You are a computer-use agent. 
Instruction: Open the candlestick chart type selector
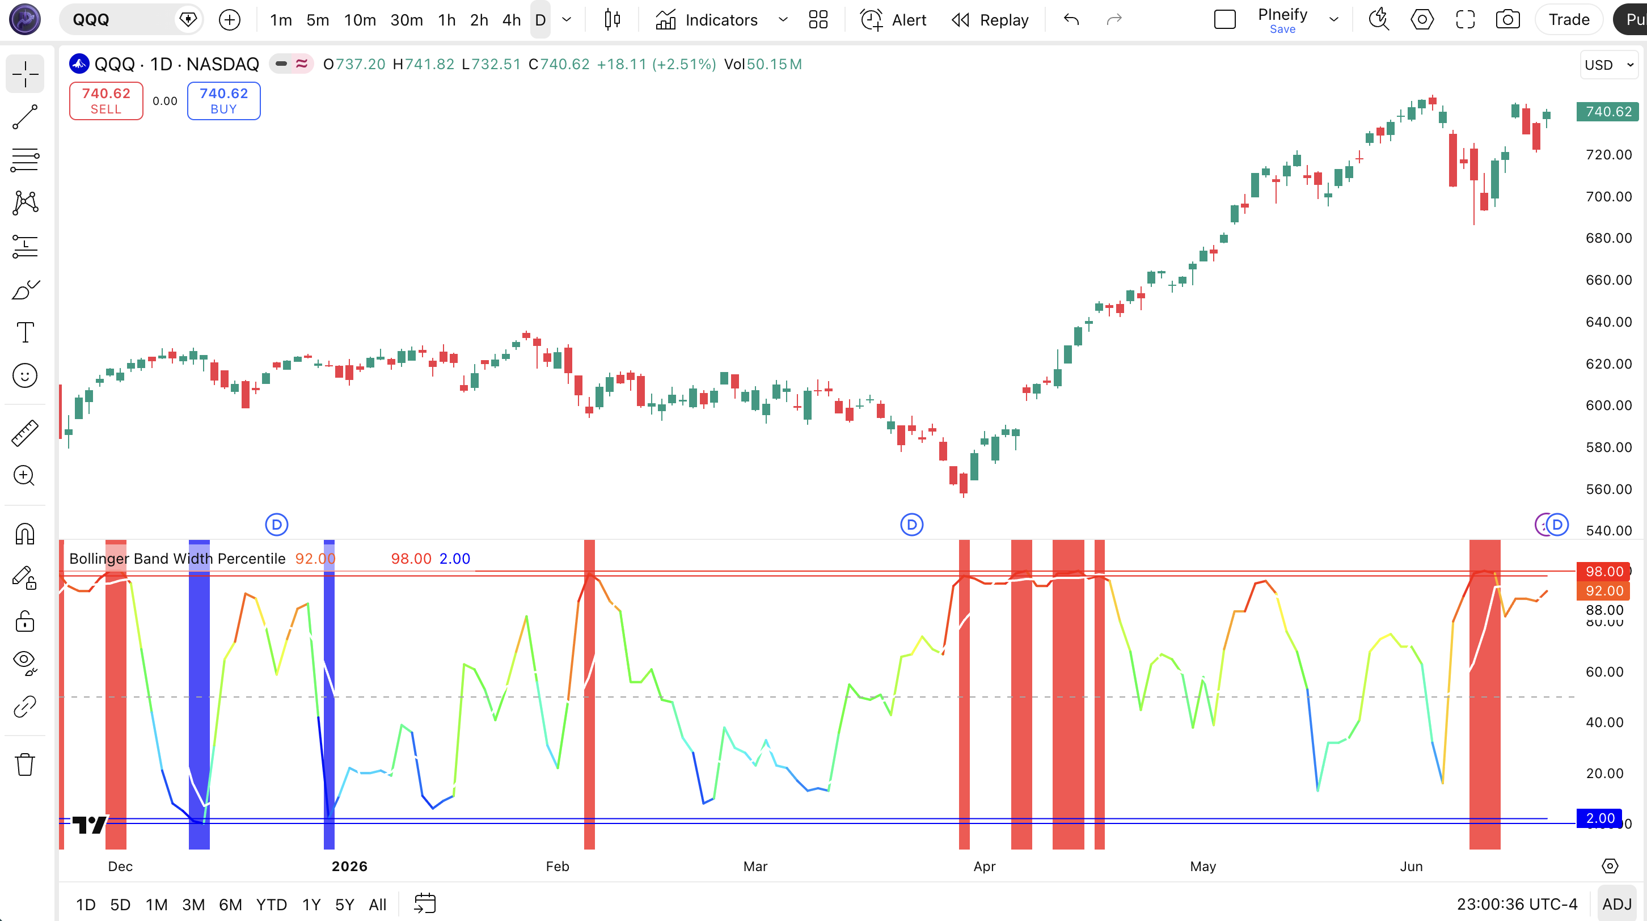click(x=613, y=20)
